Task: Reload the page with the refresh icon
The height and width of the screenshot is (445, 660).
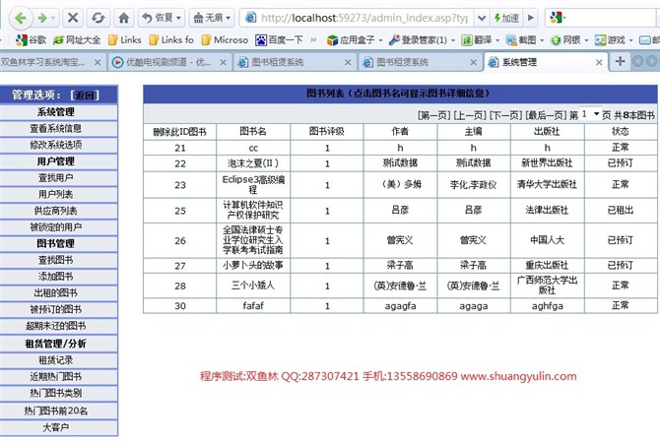Action: click(x=99, y=18)
